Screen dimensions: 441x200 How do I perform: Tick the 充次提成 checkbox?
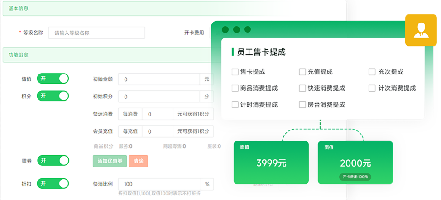click(x=372, y=72)
